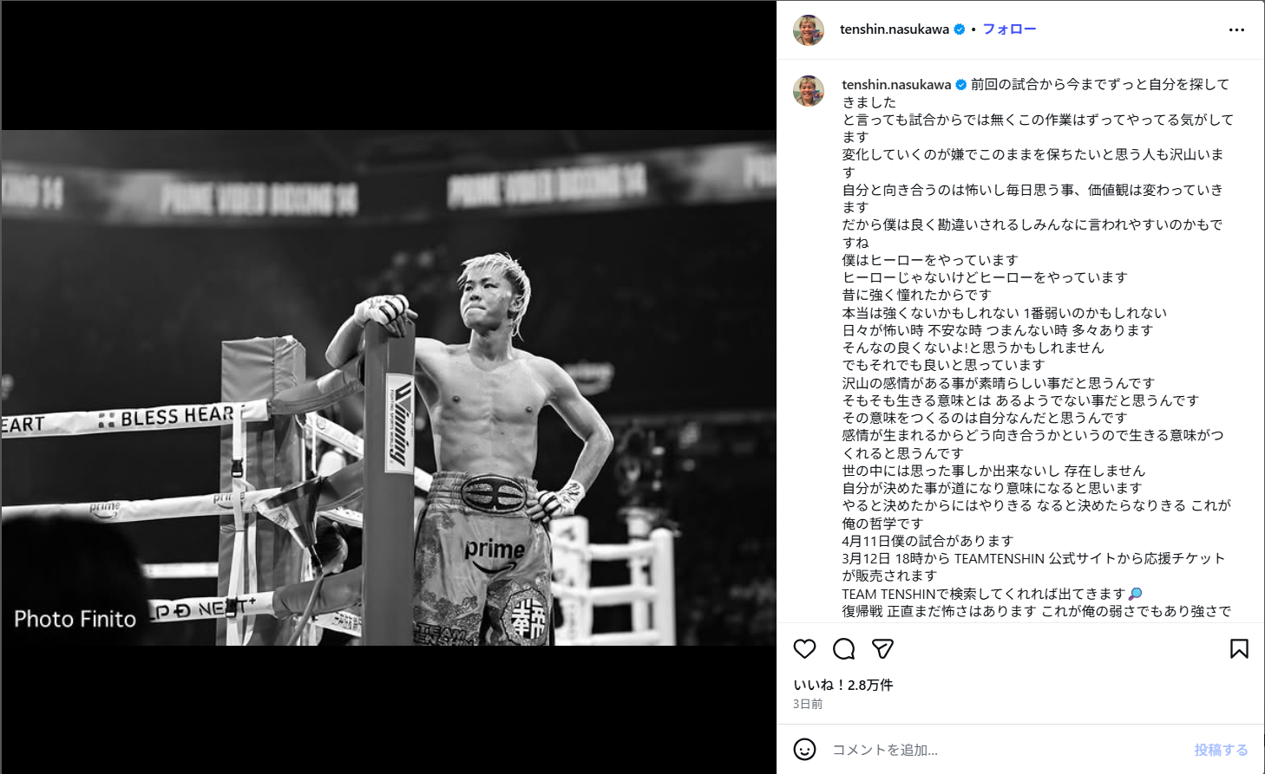Open the emoji picker smiley icon

[805, 750]
